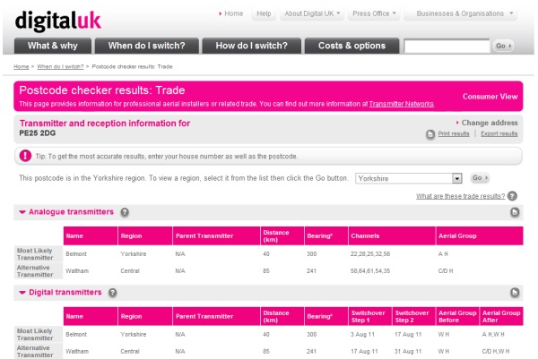Click Change address
538x359 pixels.
click(x=490, y=123)
